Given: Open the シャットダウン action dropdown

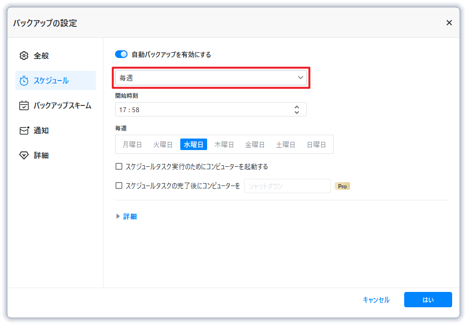Looking at the screenshot, I should tap(287, 186).
